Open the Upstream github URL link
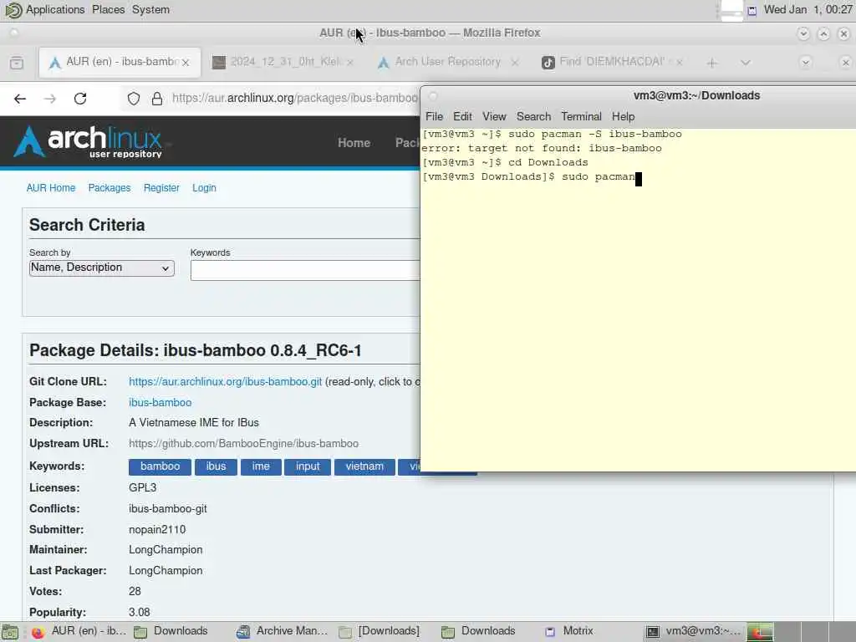 coord(243,443)
